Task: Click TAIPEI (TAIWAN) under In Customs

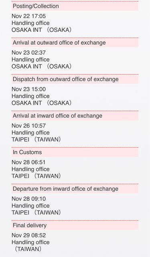Action: (36, 176)
